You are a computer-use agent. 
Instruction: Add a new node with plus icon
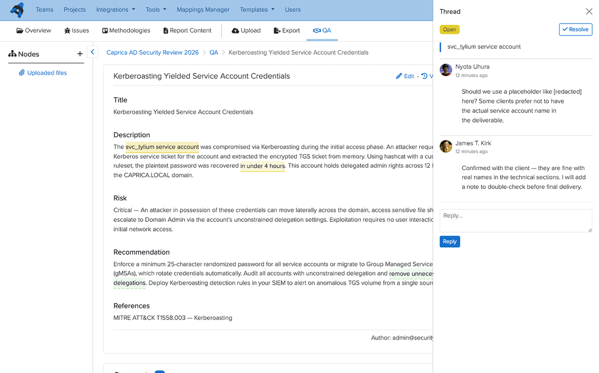tap(80, 54)
